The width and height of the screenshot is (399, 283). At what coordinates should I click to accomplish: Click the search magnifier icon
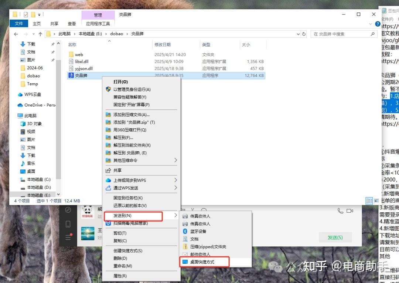coord(372,34)
